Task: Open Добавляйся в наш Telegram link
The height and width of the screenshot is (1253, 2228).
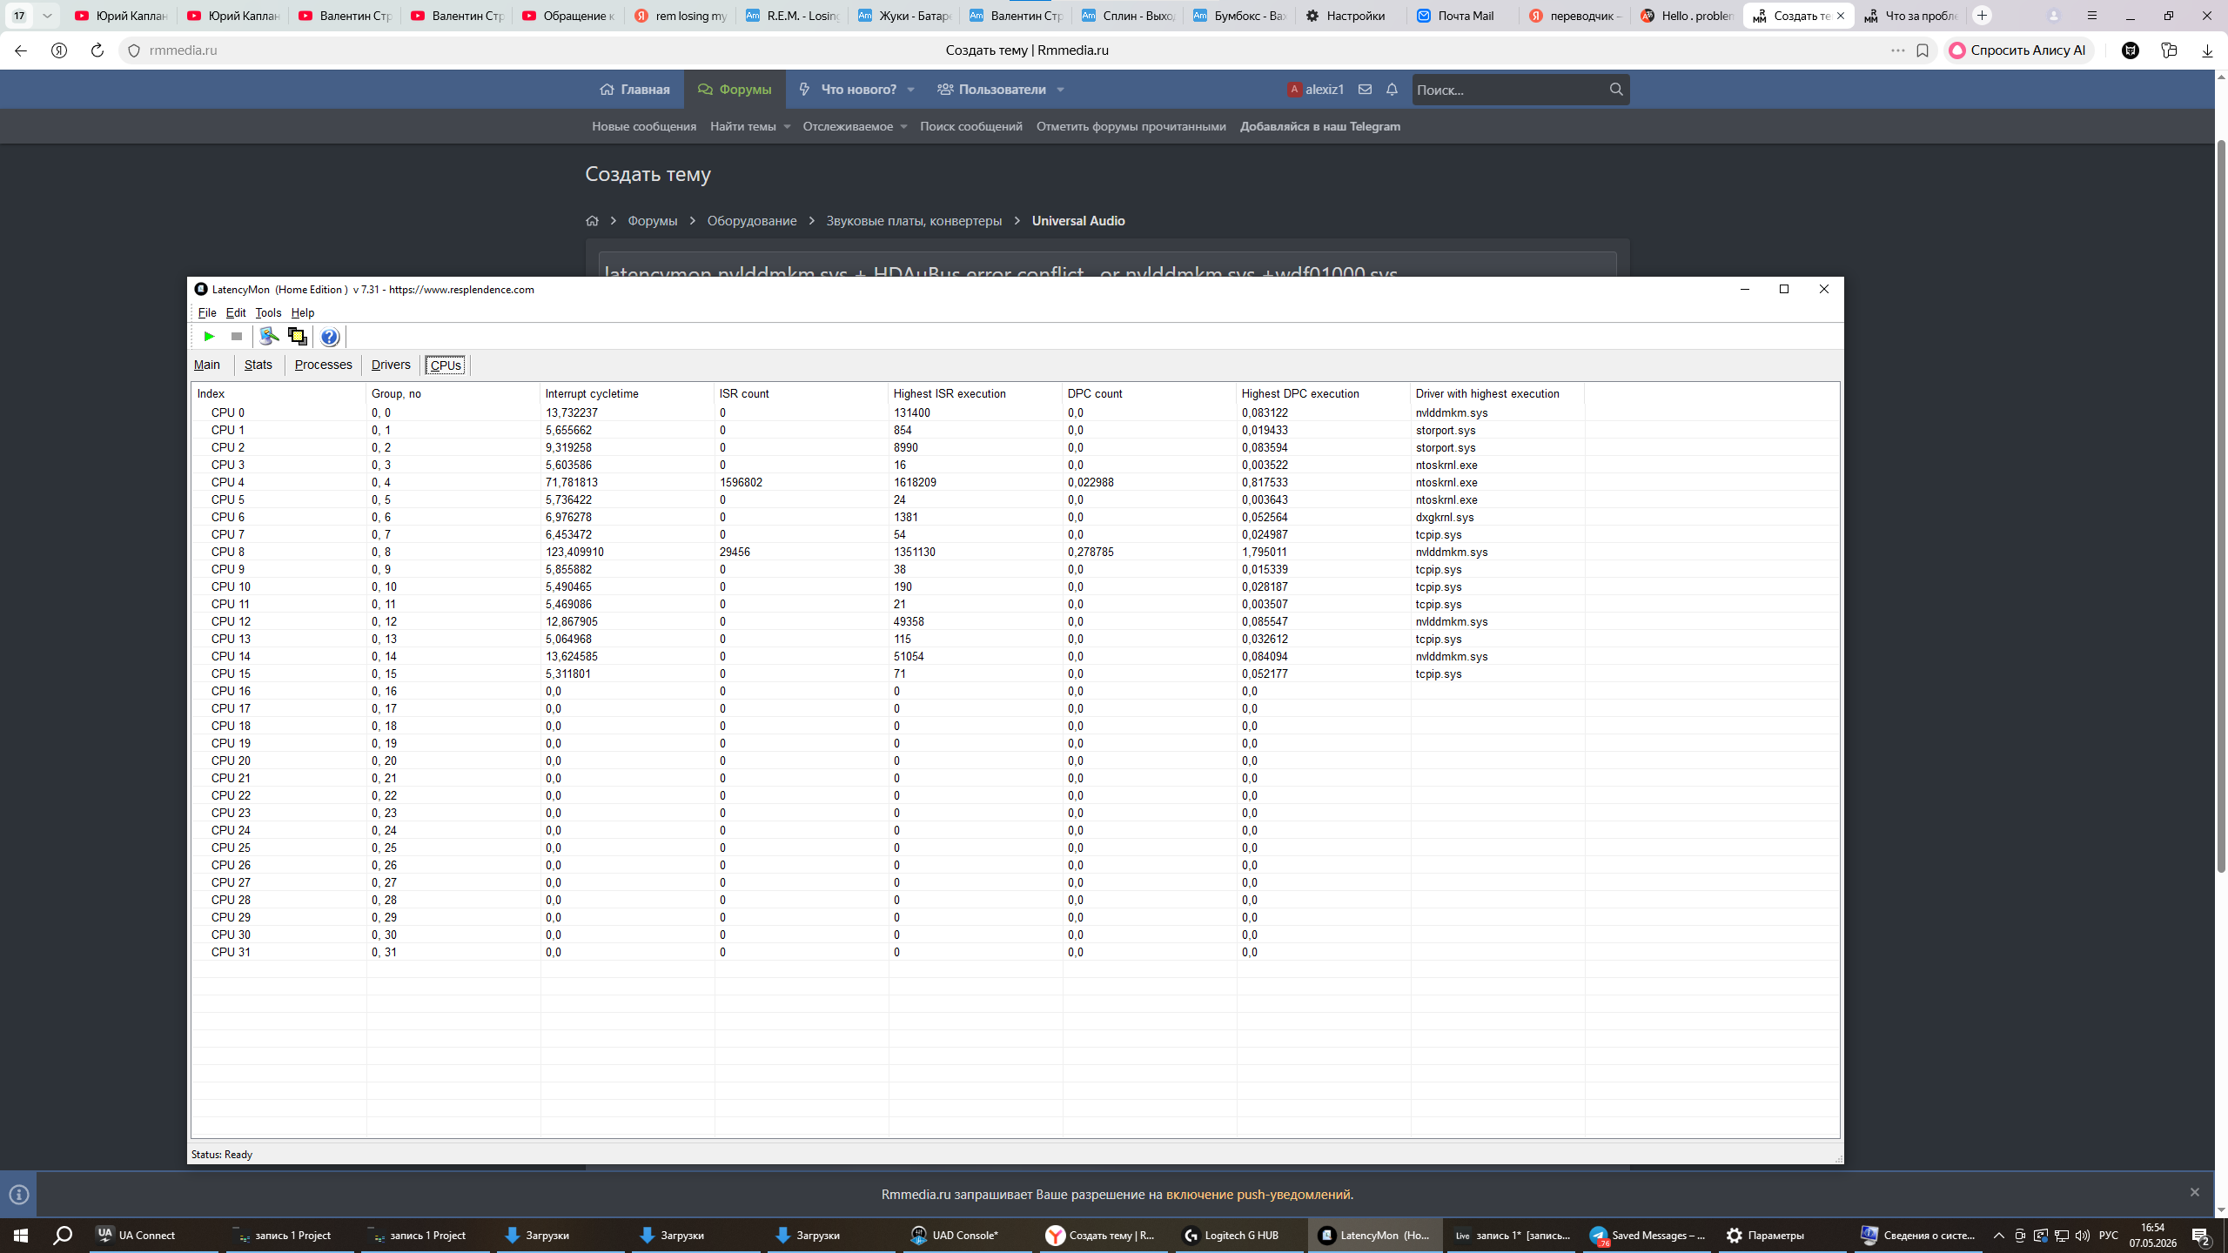Action: coord(1320,127)
